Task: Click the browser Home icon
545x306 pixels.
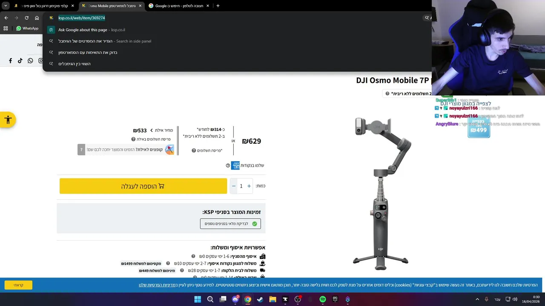Action: click(37, 18)
